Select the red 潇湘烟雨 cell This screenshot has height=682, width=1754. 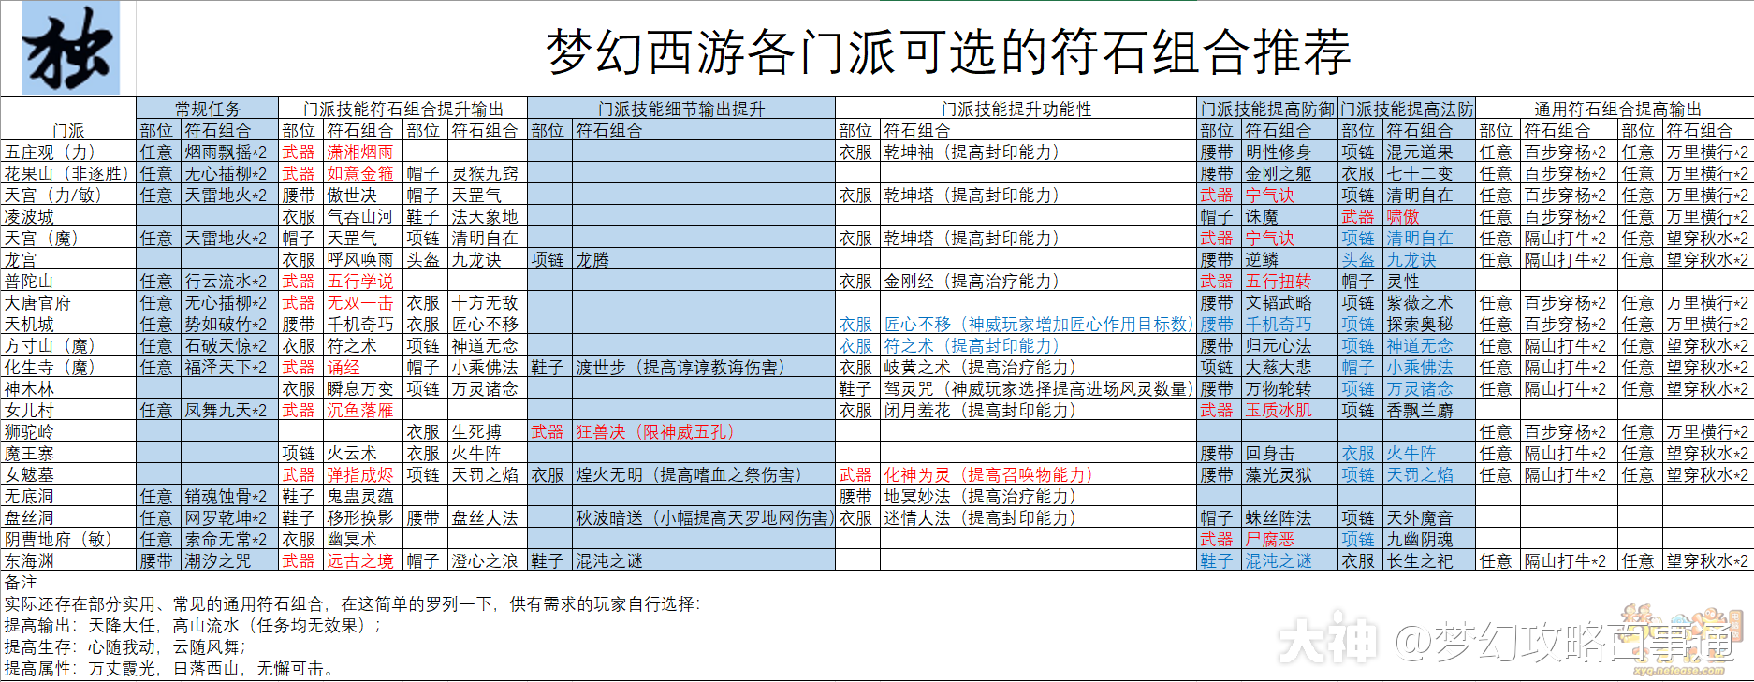click(359, 152)
